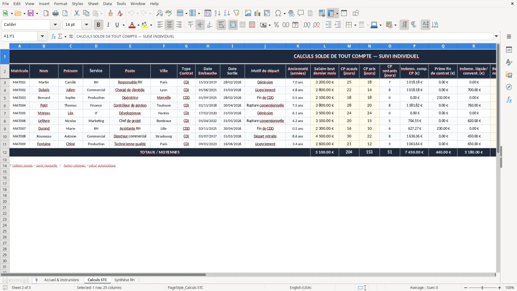Activate Clone Formatting paintbrush
Screen dimensions: 517x291
(111, 13)
